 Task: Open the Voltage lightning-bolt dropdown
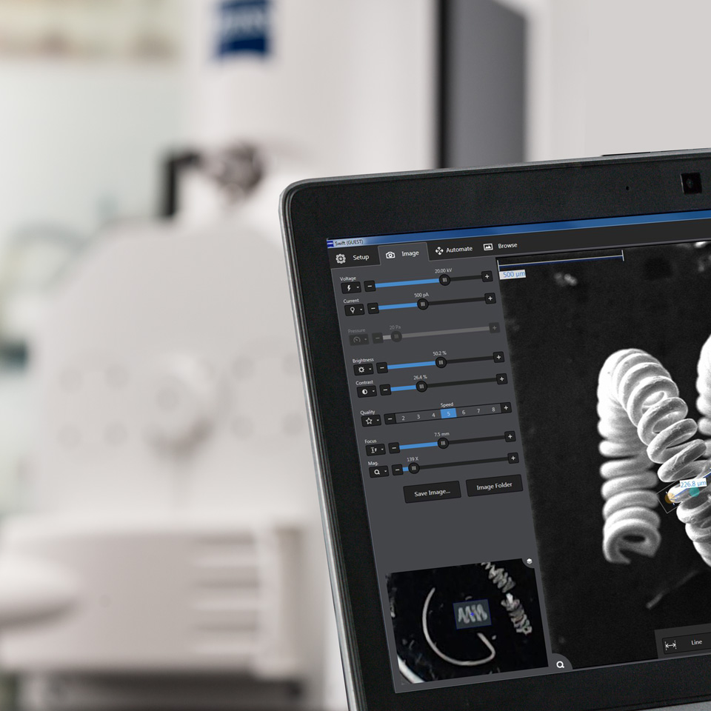pyautogui.click(x=351, y=288)
